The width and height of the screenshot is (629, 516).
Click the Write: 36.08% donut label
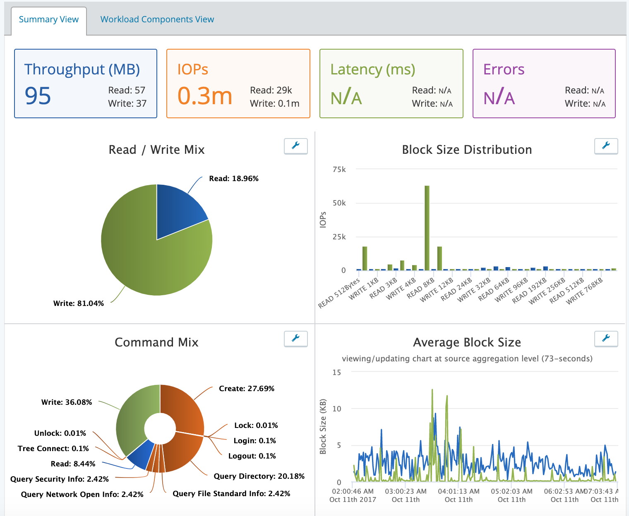[x=67, y=402]
